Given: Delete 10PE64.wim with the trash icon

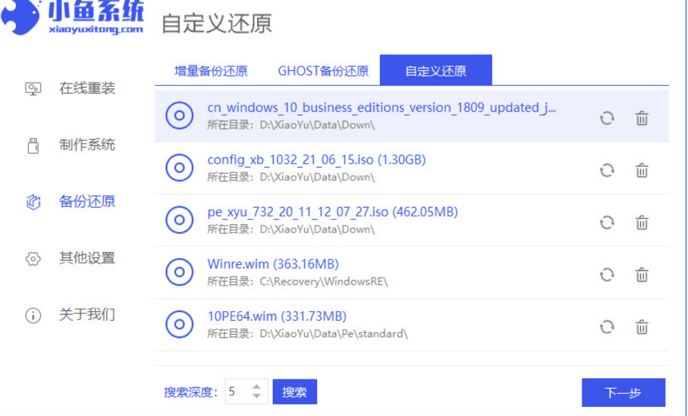Looking at the screenshot, I should tap(642, 326).
